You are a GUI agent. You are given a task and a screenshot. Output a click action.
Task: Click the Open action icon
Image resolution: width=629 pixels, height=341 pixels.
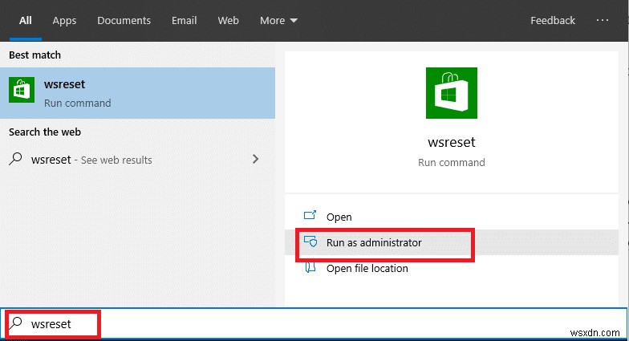tap(310, 217)
